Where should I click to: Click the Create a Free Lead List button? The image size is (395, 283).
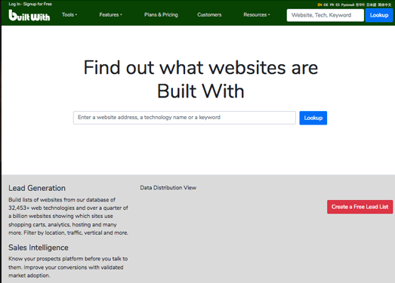(x=360, y=207)
